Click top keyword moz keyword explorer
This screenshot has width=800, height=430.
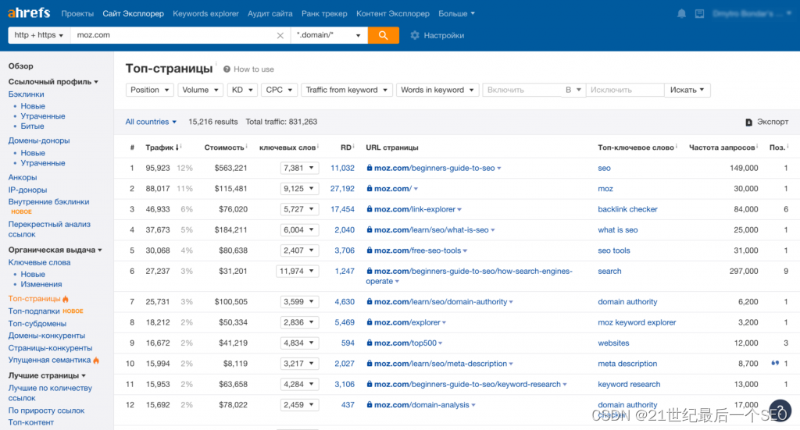click(637, 322)
